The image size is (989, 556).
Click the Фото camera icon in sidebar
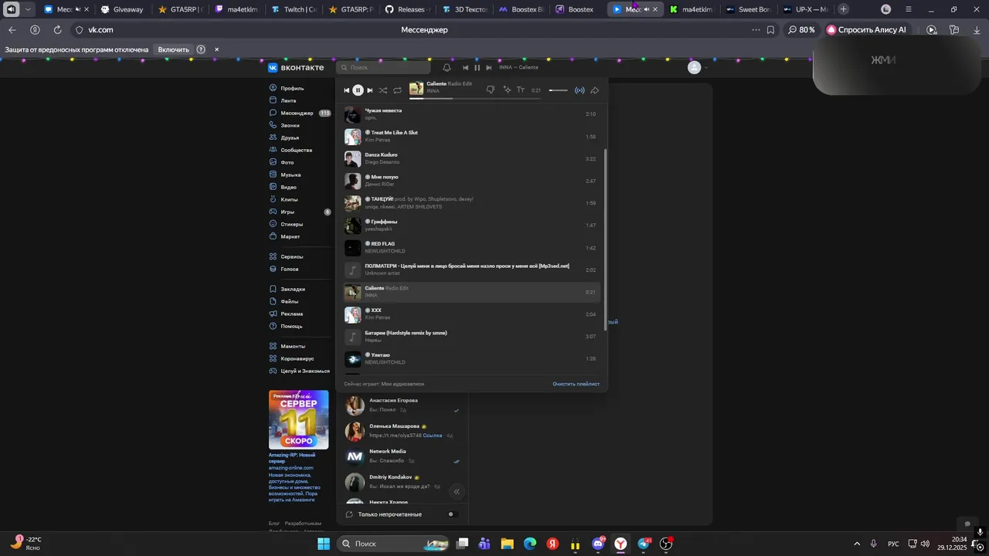point(273,162)
